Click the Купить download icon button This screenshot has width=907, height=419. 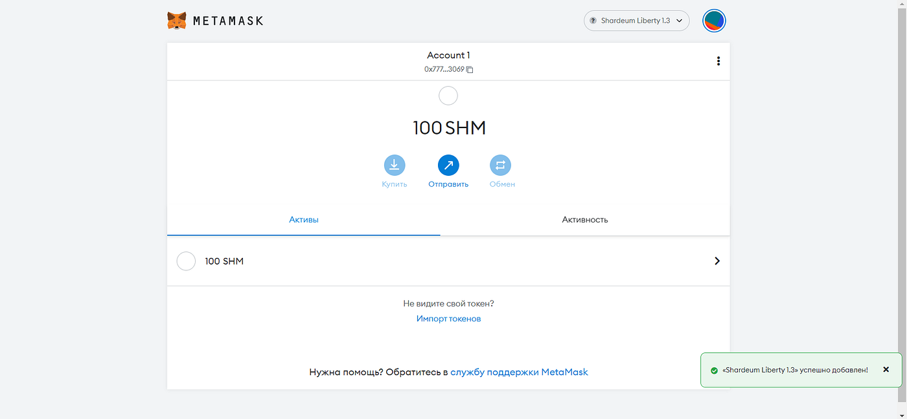tap(395, 166)
